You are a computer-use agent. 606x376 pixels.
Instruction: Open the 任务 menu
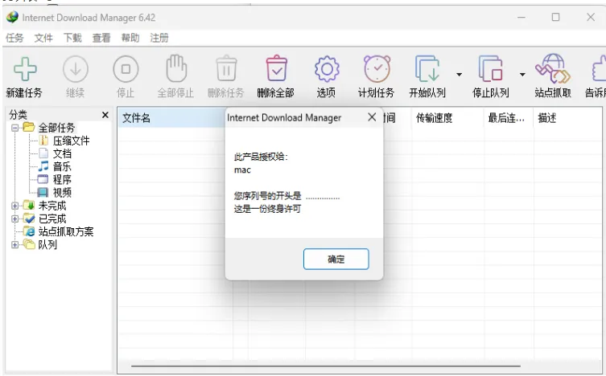[x=14, y=38]
